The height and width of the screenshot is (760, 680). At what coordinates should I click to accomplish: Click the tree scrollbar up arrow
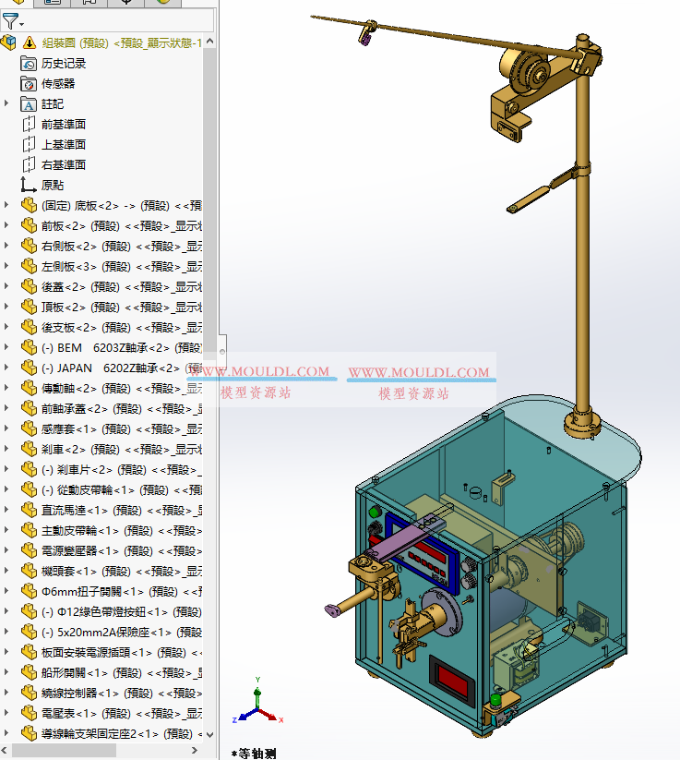pyautogui.click(x=209, y=42)
